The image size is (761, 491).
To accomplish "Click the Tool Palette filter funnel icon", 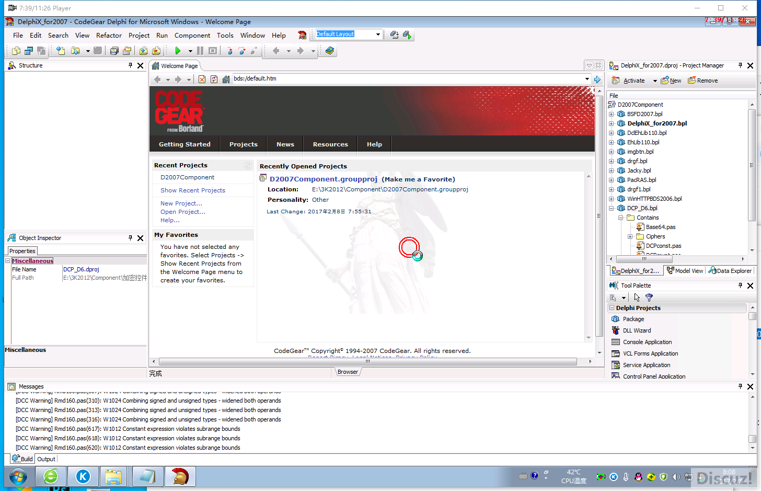I will click(x=649, y=298).
